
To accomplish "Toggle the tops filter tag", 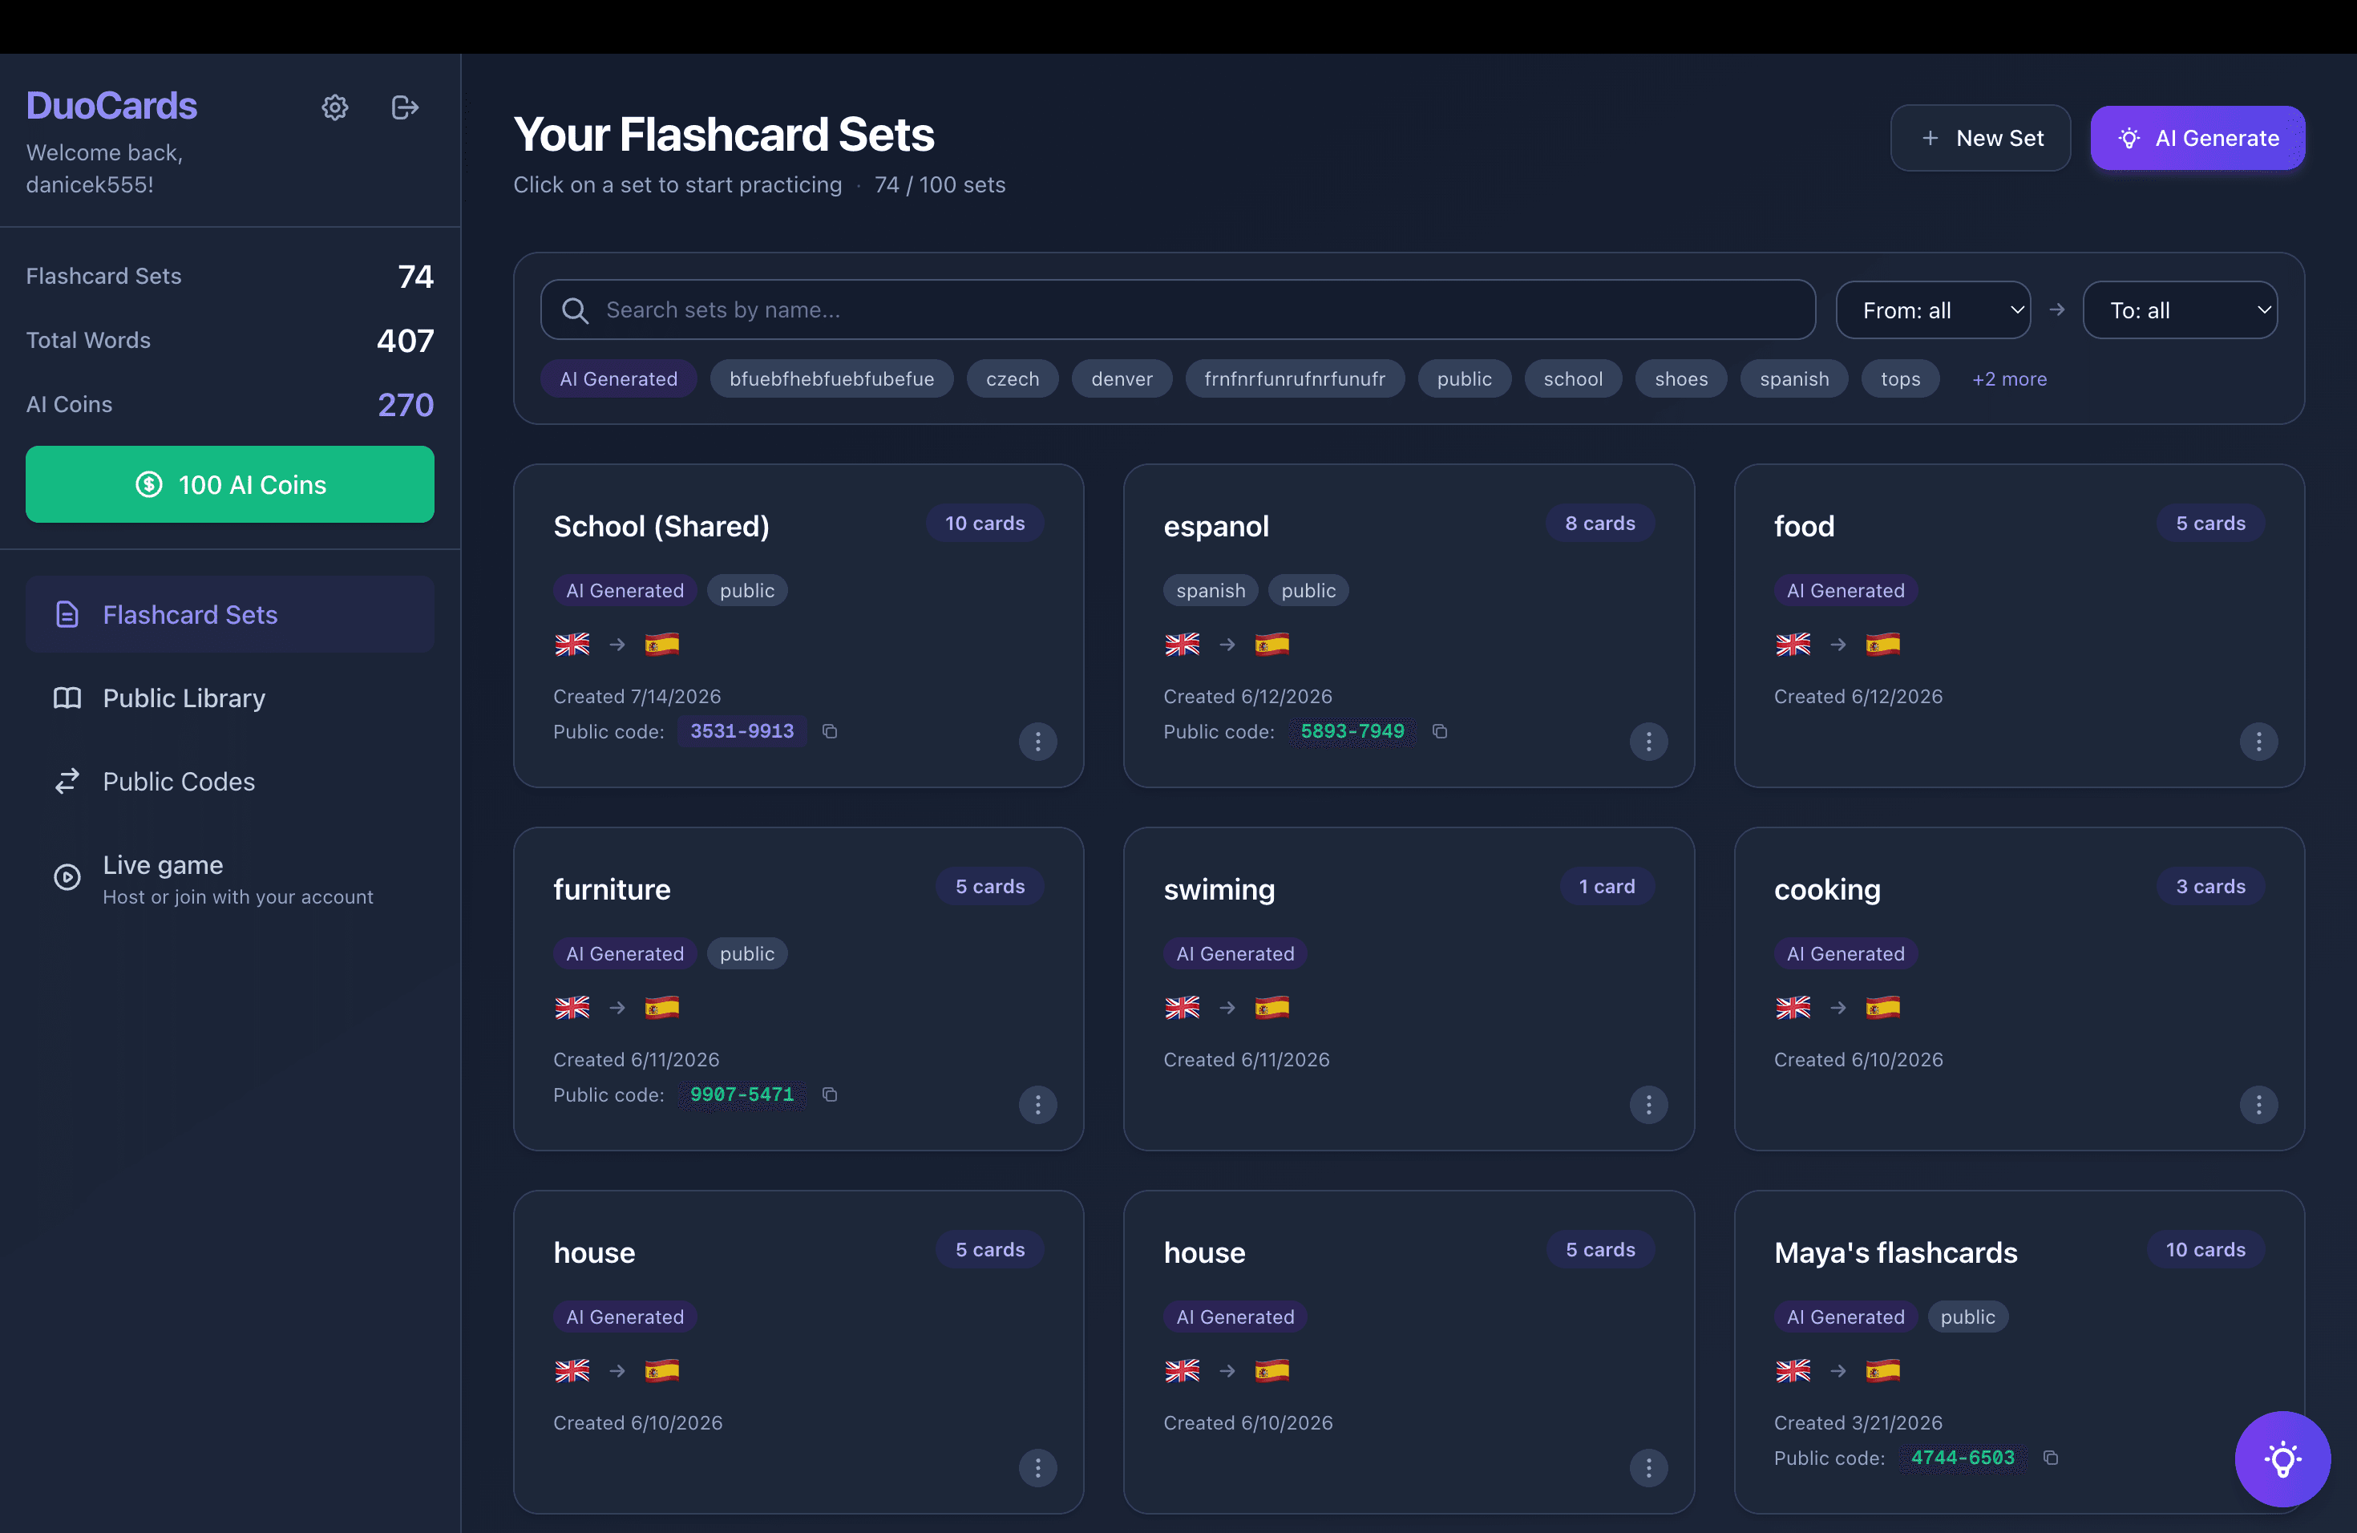I will (x=1899, y=378).
